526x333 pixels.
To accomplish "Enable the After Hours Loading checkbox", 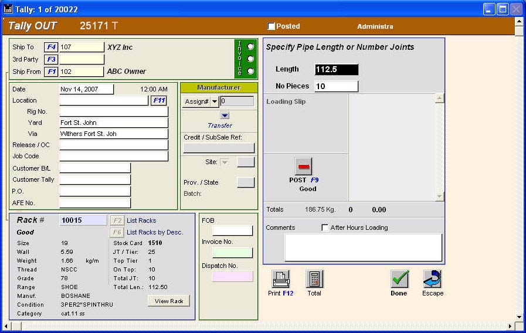I will [x=325, y=227].
